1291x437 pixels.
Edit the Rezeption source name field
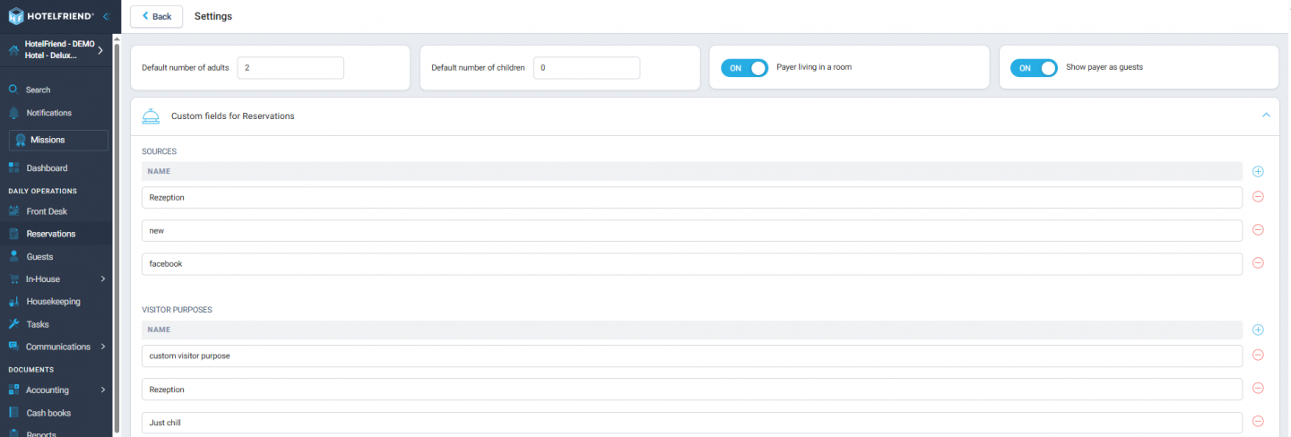[692, 197]
